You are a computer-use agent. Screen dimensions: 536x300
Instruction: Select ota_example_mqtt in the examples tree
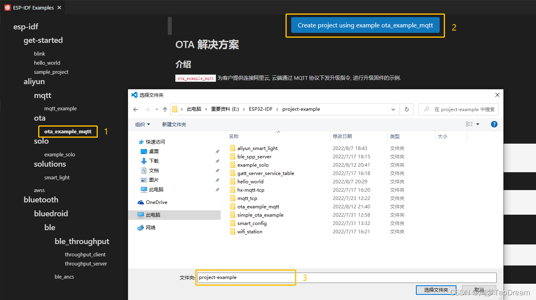(68, 131)
